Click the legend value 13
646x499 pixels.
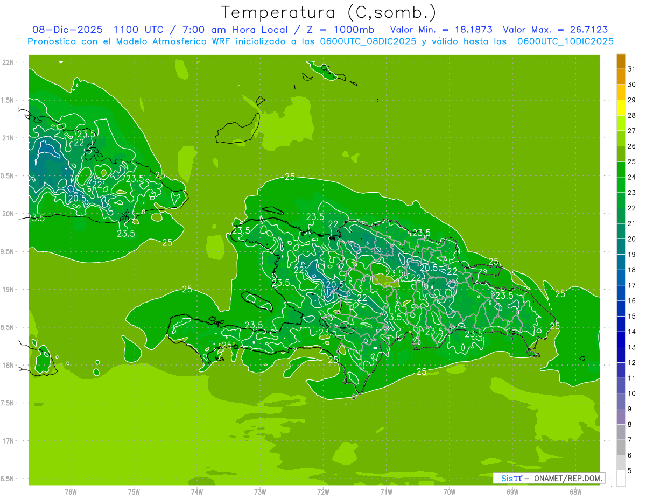point(632,347)
